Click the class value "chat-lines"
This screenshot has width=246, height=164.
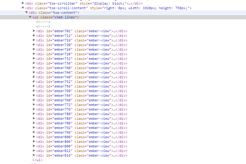pyautogui.click(x=65, y=17)
